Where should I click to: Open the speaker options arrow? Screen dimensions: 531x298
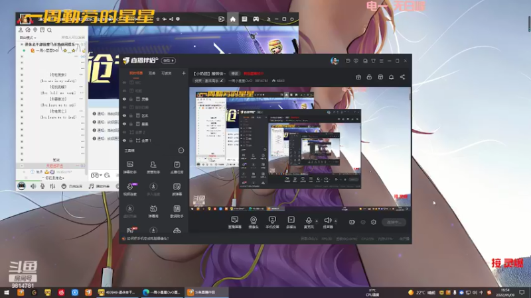click(x=336, y=221)
